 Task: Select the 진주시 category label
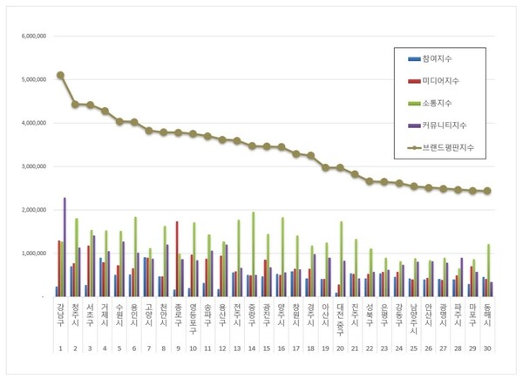pyautogui.click(x=355, y=315)
